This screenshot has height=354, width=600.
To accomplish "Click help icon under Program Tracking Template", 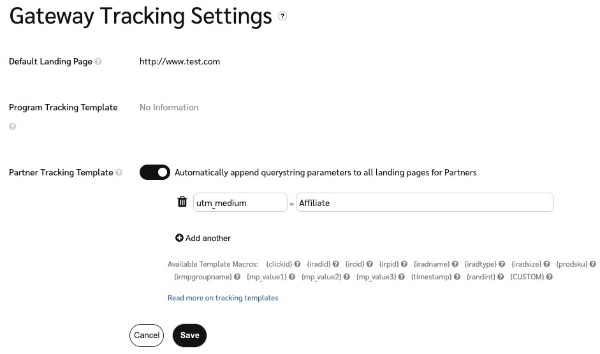I will [13, 126].
